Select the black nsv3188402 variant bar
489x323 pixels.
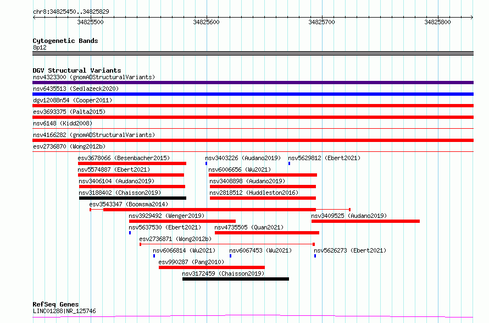(132, 198)
